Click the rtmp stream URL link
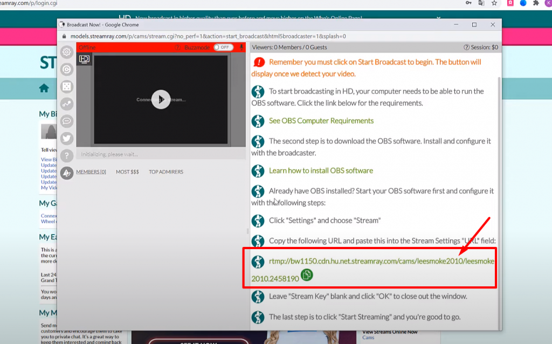 click(x=372, y=270)
